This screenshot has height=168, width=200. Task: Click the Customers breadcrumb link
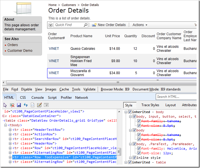69,5
